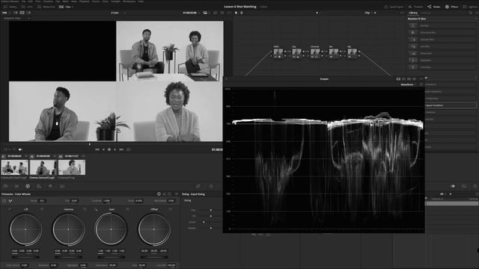Click the auto balance icon in Primaries

click(x=4, y=201)
